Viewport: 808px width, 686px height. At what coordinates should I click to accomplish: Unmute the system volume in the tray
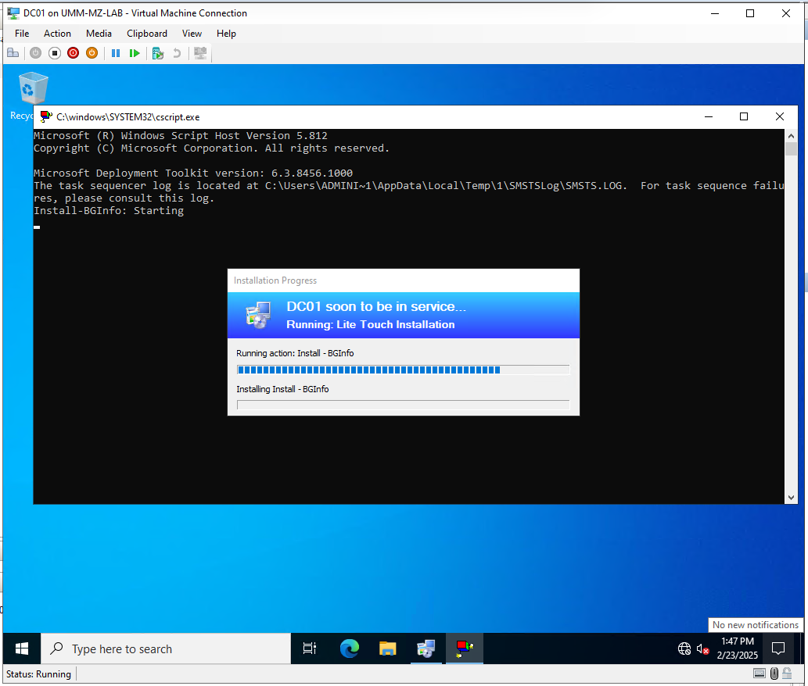(x=702, y=648)
